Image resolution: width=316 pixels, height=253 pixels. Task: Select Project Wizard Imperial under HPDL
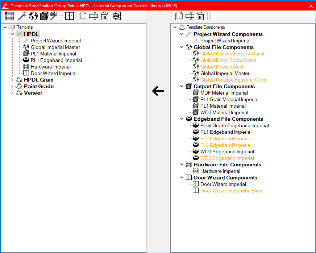(x=55, y=41)
